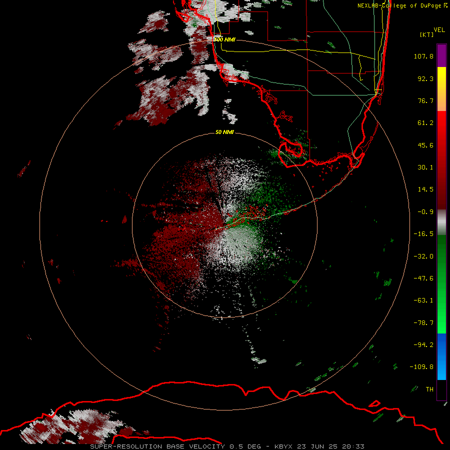Click the 76.7 velocity scale value

pos(425,100)
